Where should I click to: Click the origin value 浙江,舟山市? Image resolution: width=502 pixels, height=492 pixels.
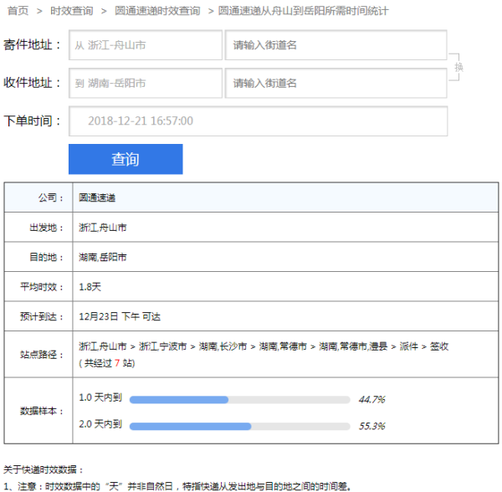tap(103, 228)
